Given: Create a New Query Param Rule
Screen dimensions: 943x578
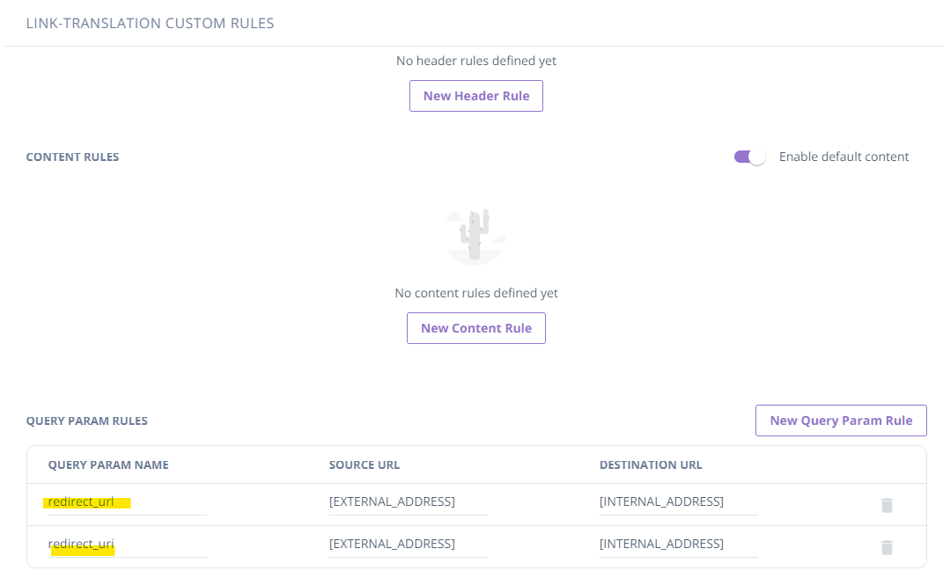Looking at the screenshot, I should click(841, 421).
